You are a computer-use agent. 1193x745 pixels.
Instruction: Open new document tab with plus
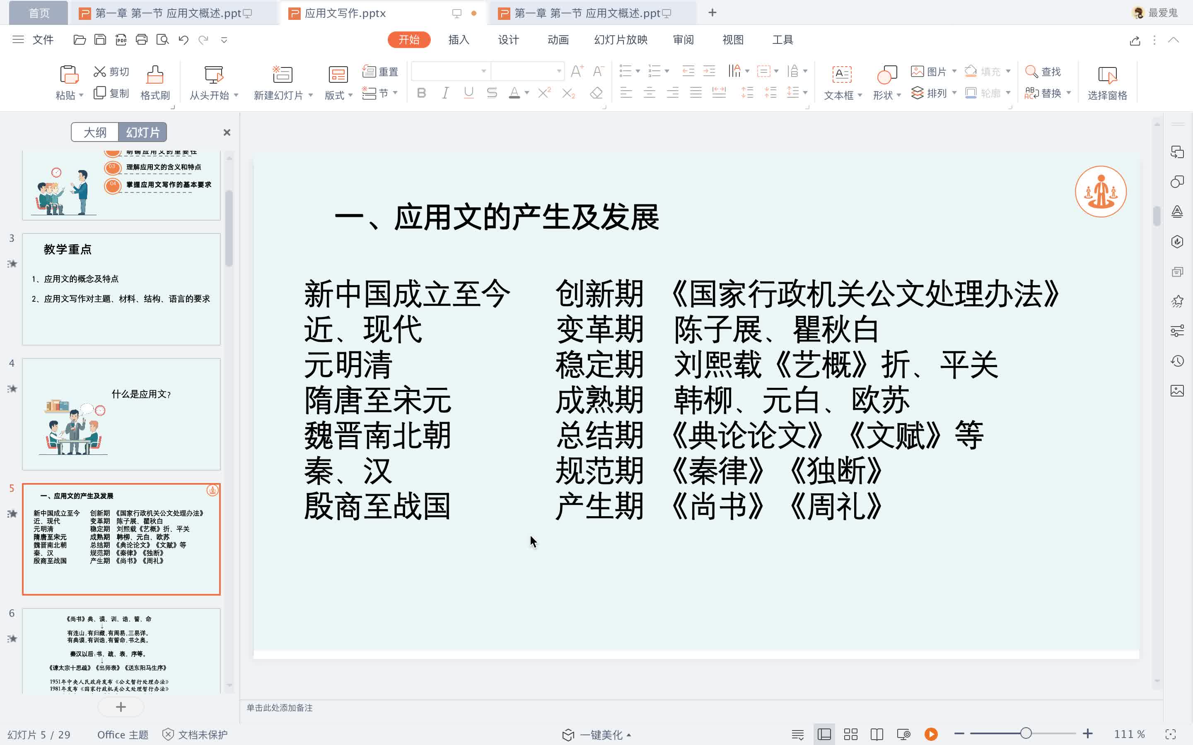712,13
